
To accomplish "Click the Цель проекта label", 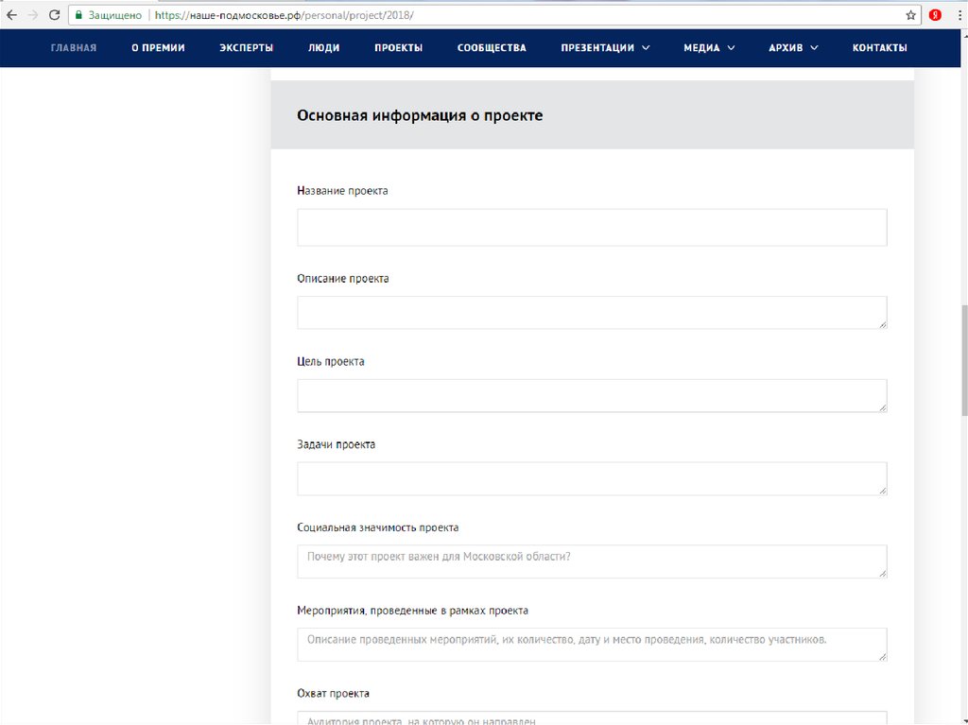I will pyautogui.click(x=331, y=361).
